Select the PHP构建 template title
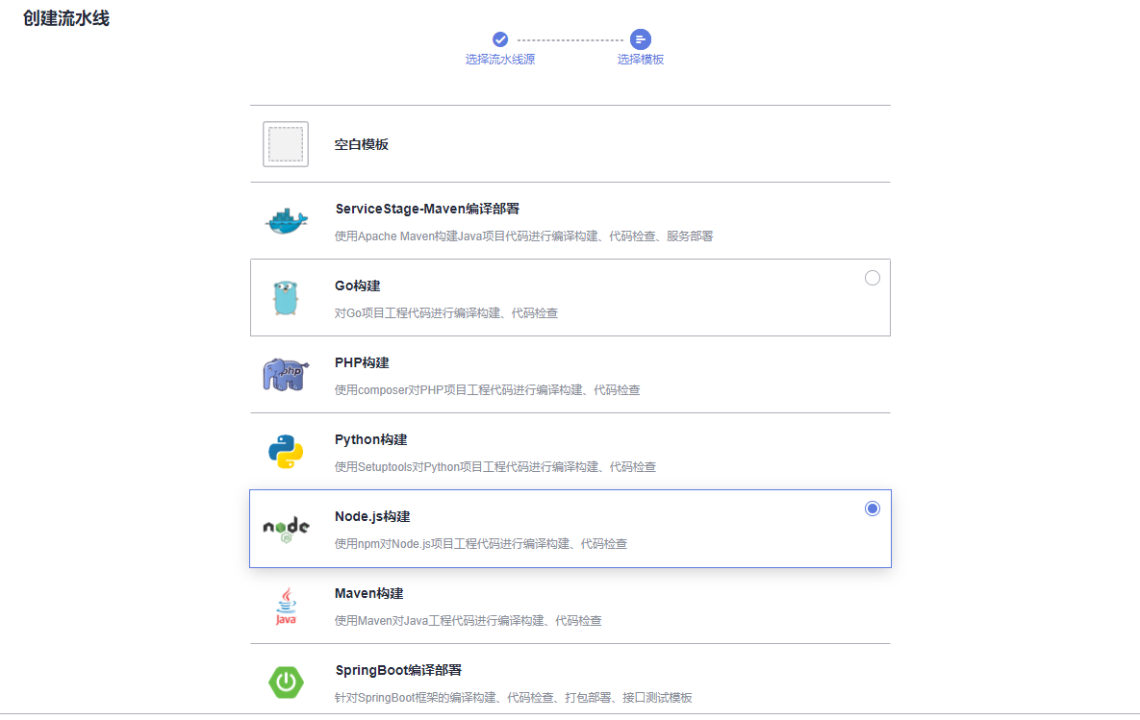The width and height of the screenshot is (1140, 720). pyautogui.click(x=362, y=363)
